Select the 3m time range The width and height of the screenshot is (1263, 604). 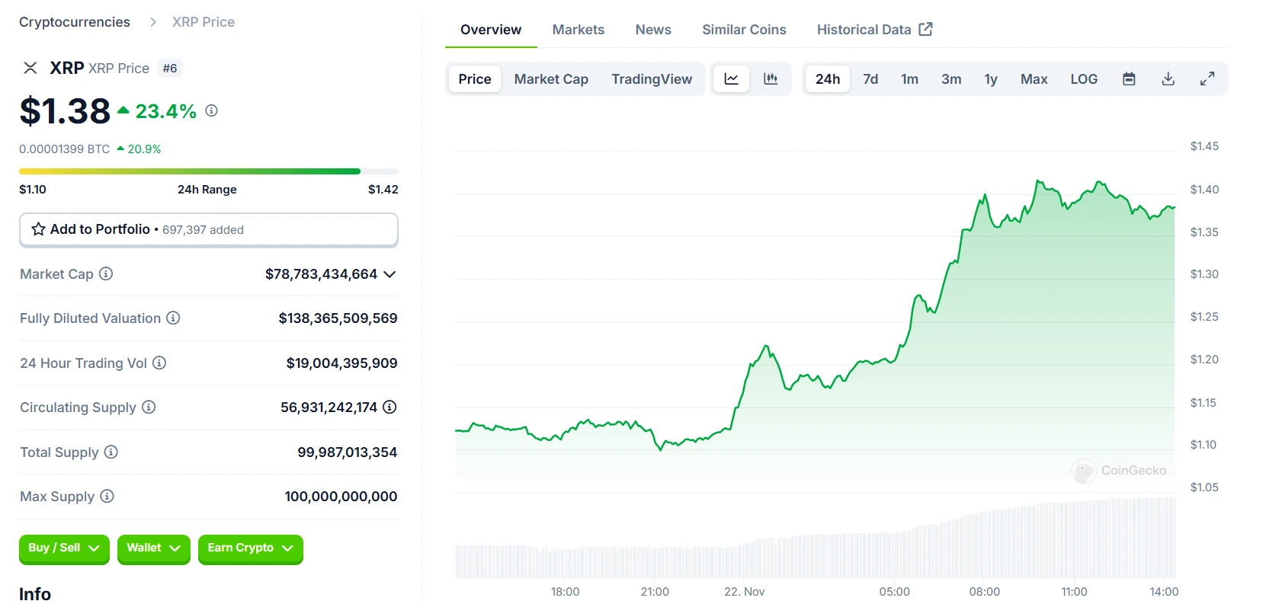coord(951,78)
